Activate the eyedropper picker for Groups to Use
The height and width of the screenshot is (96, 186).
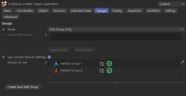coord(183,62)
